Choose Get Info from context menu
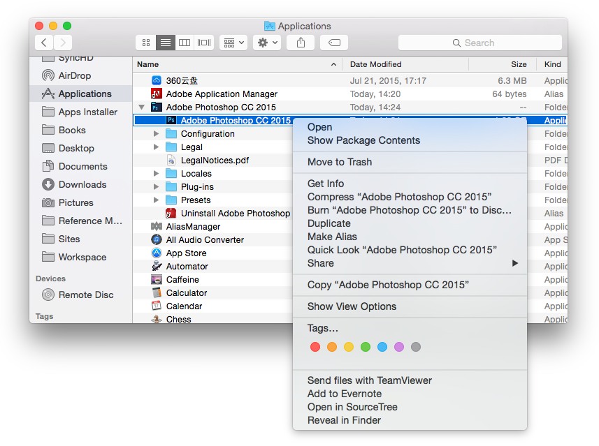 (410, 184)
